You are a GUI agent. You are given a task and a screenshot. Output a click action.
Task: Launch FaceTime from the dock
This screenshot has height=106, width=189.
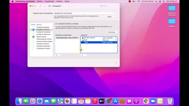[x=26, y=101]
